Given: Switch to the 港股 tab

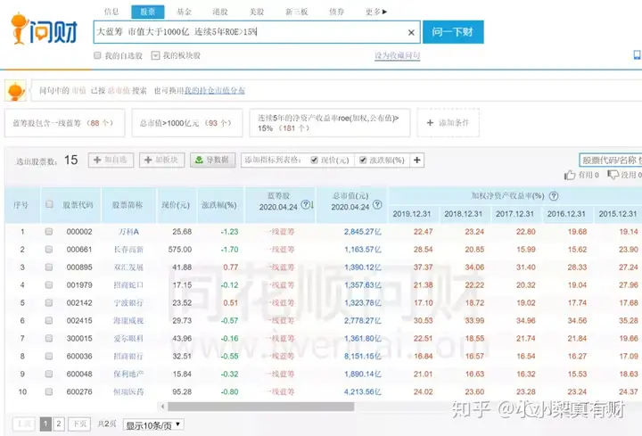Looking at the screenshot, I should (x=220, y=12).
